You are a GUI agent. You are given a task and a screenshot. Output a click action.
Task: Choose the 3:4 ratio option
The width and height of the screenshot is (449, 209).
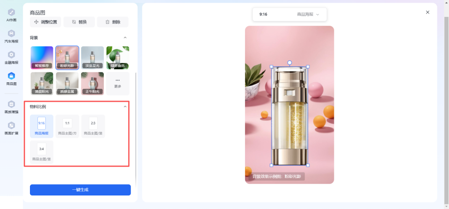[x=42, y=152]
